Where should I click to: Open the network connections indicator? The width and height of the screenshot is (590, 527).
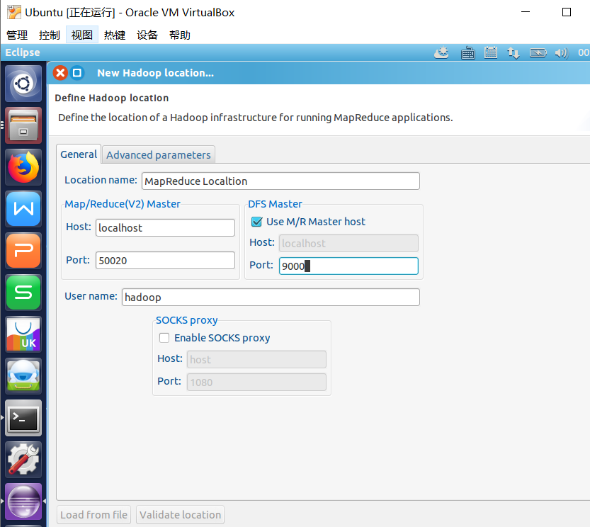coord(514,52)
